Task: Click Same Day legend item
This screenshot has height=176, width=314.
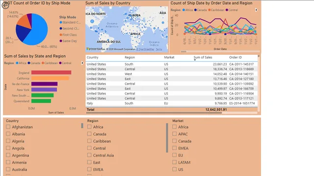Action: (68, 41)
